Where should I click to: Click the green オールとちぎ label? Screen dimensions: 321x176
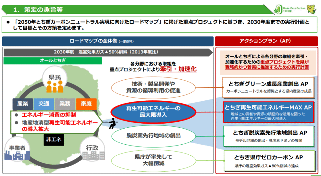(50, 60)
